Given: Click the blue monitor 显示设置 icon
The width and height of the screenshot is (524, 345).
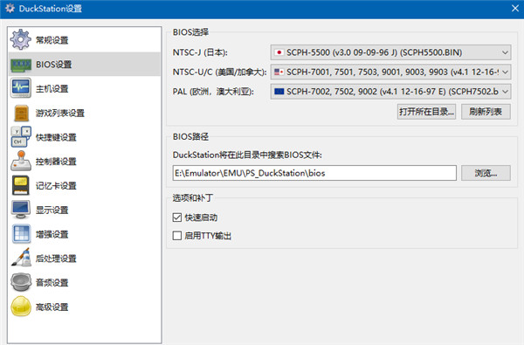Looking at the screenshot, I should click(x=21, y=210).
